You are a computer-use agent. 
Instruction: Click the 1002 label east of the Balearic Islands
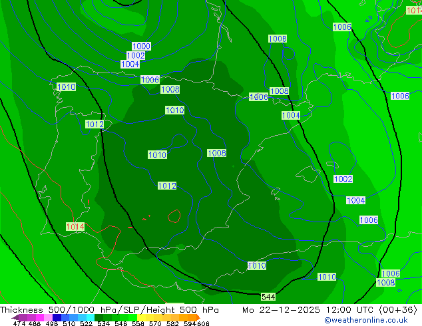pyautogui.click(x=343, y=179)
